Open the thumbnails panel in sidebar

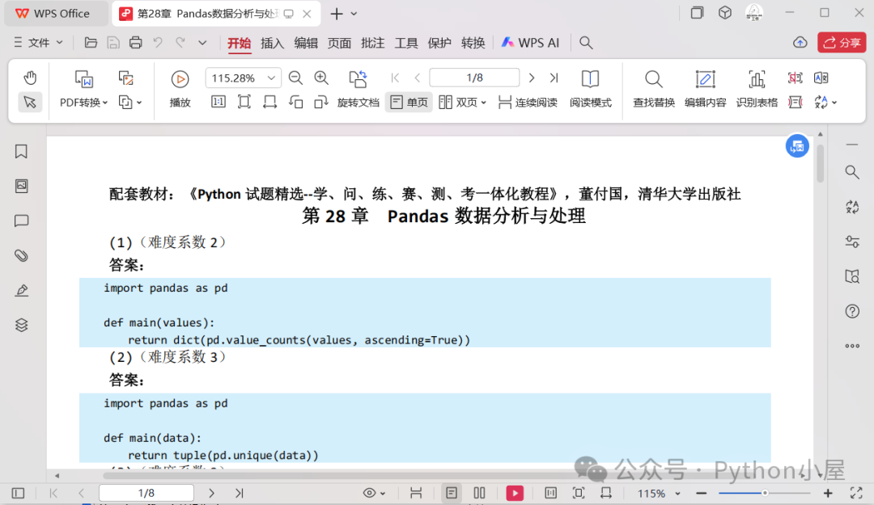(21, 186)
